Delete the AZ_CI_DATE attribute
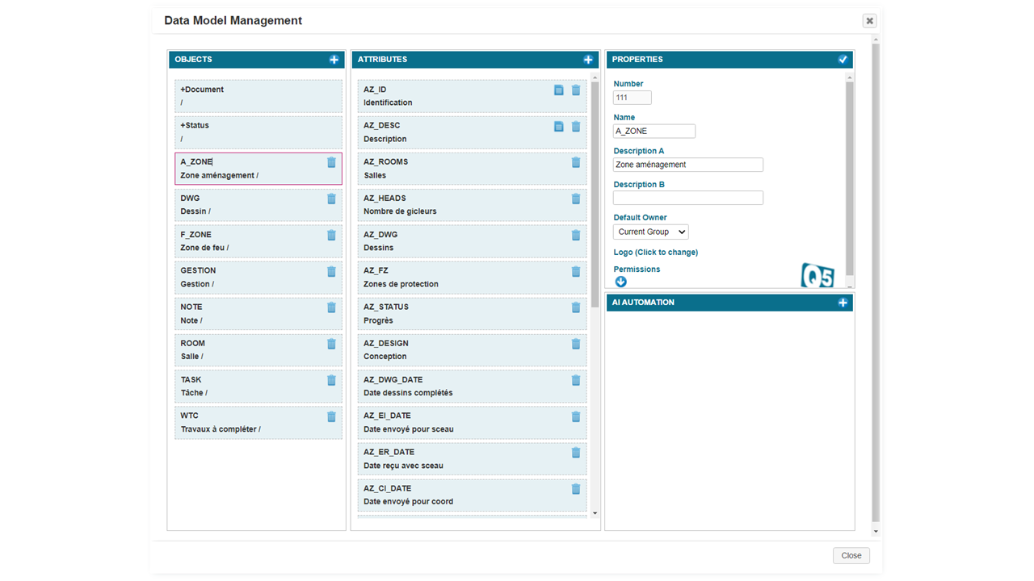 coord(576,489)
